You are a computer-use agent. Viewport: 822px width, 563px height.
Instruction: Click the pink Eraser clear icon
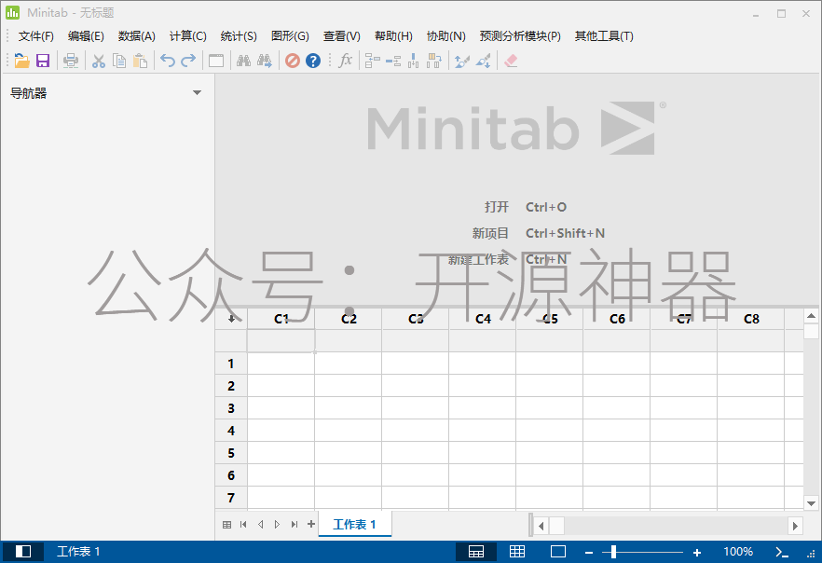point(511,61)
